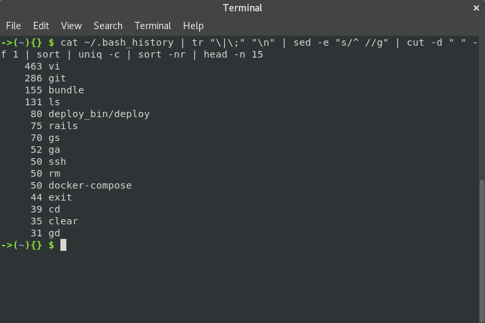
Task: Click 'docker-compose' in the output list
Action: click(x=90, y=185)
